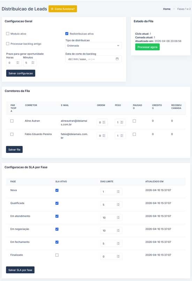
Task: Toggle Pausado checkbox for Fábio Eduardo Pereira
Action: click(x=134, y=134)
